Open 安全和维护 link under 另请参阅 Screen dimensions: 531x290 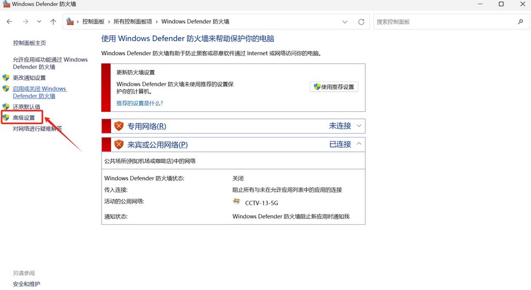(x=27, y=284)
